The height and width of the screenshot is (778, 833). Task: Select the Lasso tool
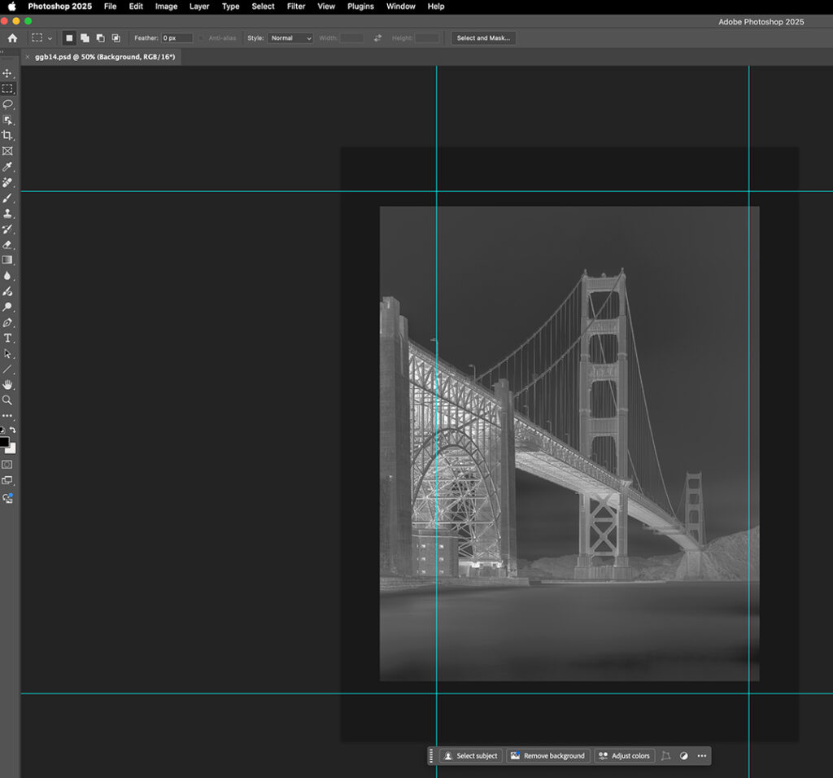(8, 104)
